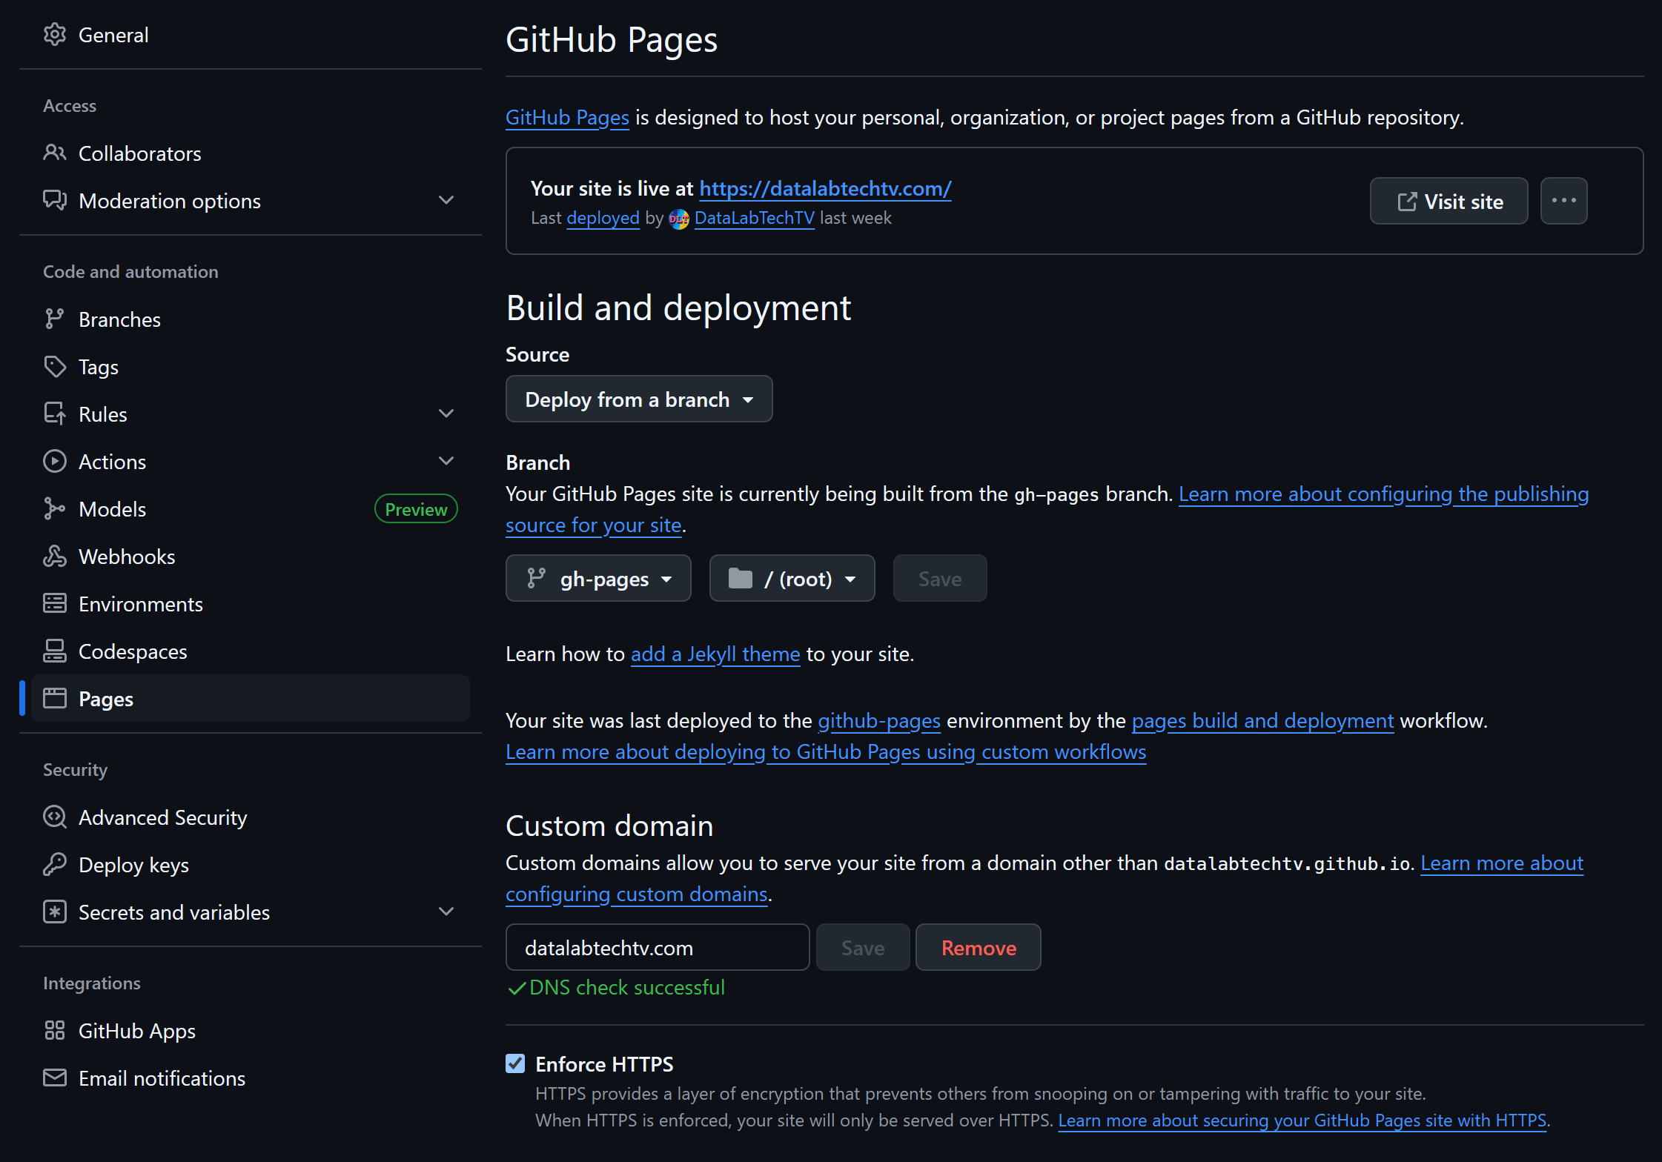The image size is (1662, 1162).
Task: Open Codespaces settings
Action: click(x=251, y=651)
